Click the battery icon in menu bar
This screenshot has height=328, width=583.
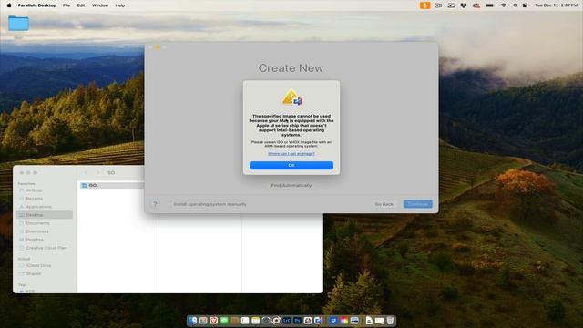(x=490, y=5)
